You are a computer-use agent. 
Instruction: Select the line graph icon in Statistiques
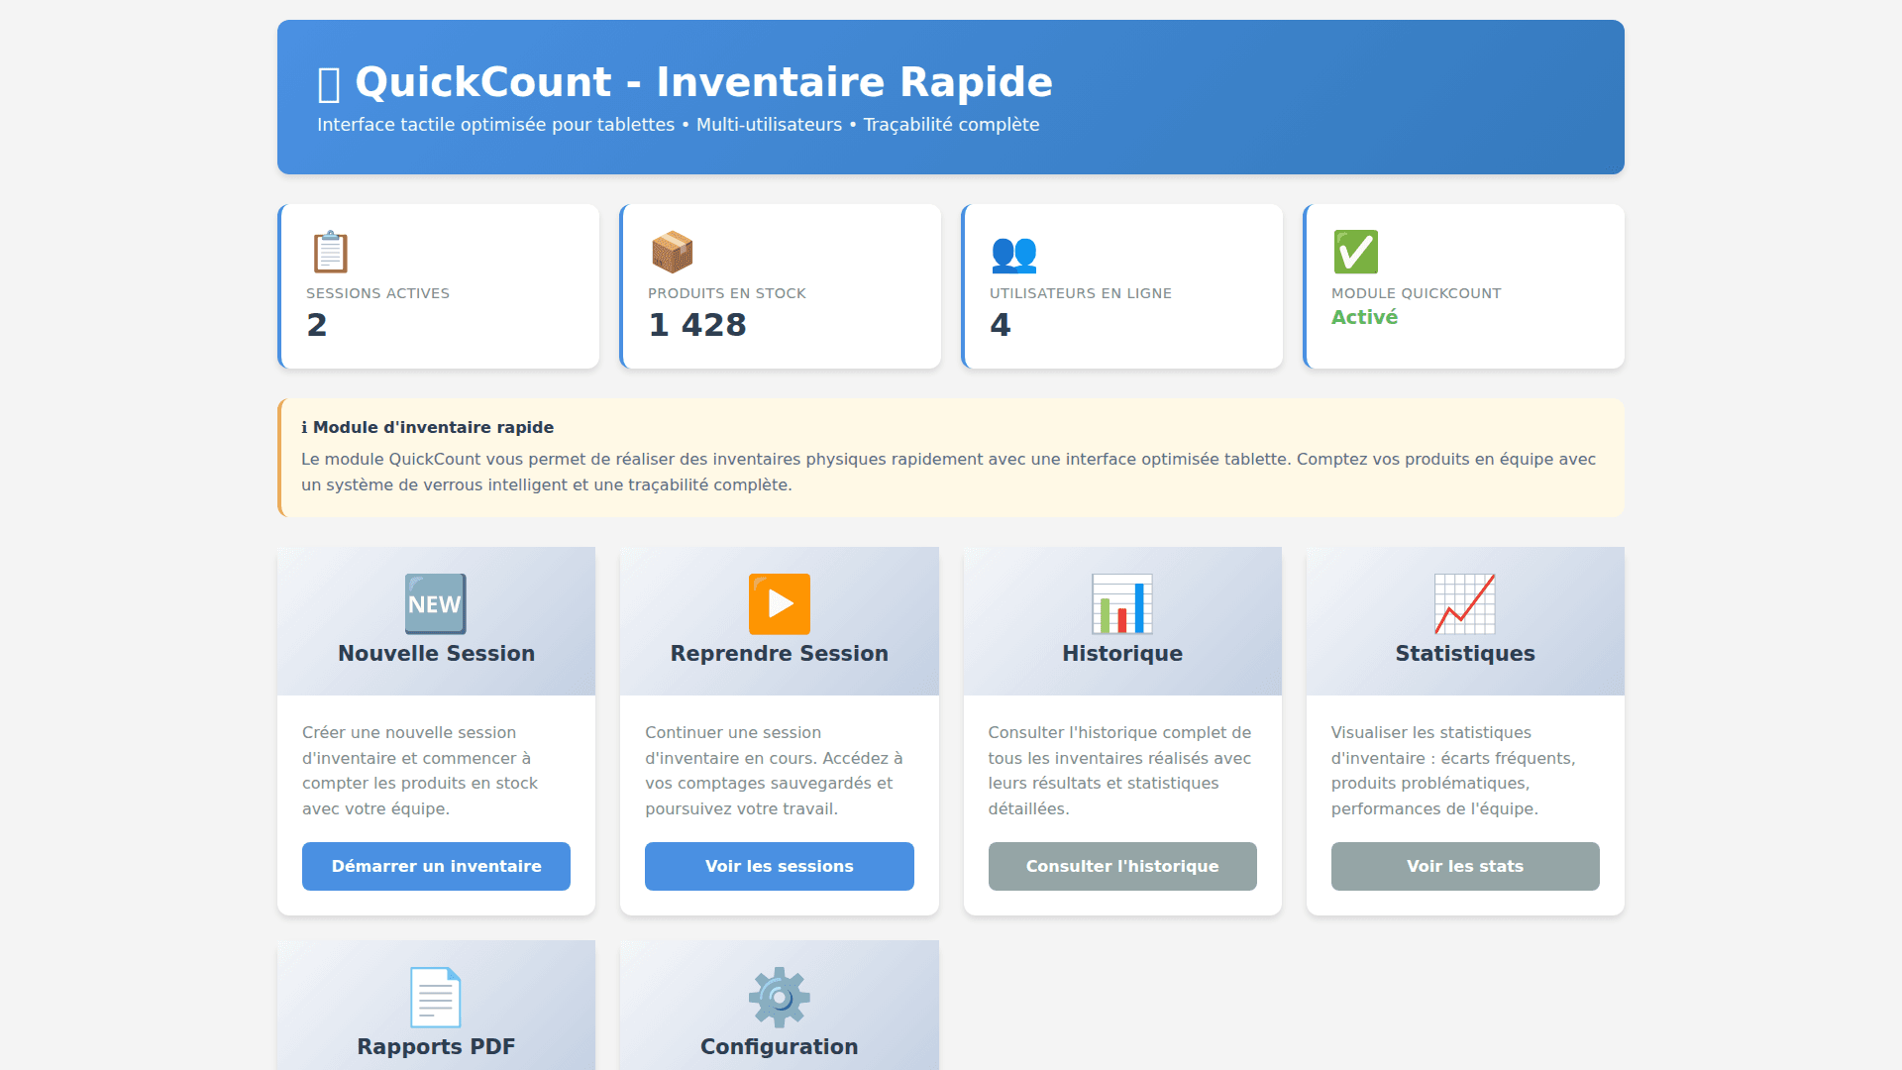point(1464,603)
